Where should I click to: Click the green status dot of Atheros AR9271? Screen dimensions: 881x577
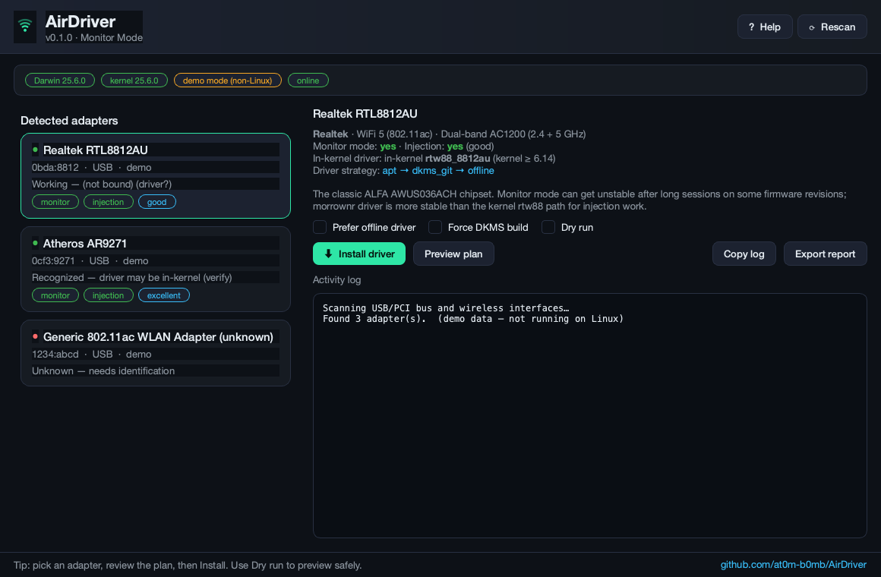[35, 243]
